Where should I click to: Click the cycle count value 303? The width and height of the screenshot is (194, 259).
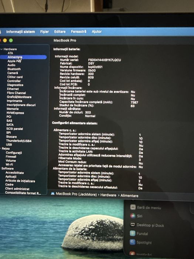pyautogui.click(x=88, y=112)
